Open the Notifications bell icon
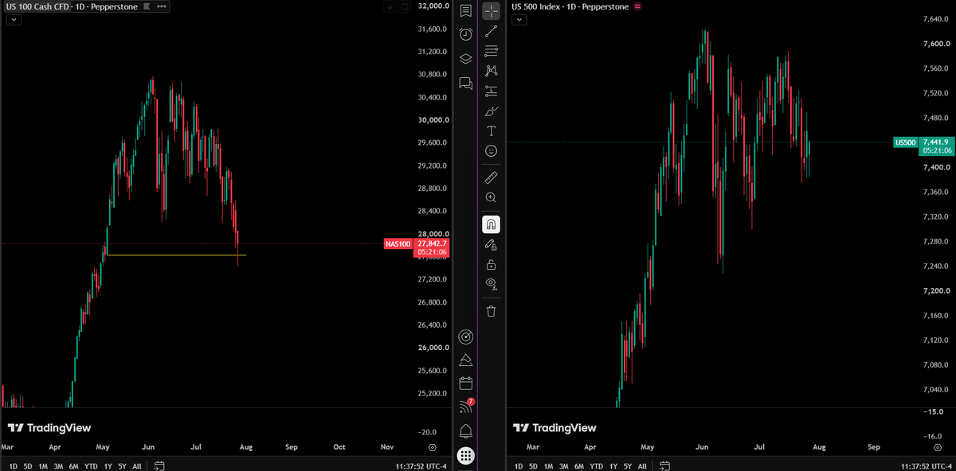The width and height of the screenshot is (956, 471). pyautogui.click(x=466, y=431)
